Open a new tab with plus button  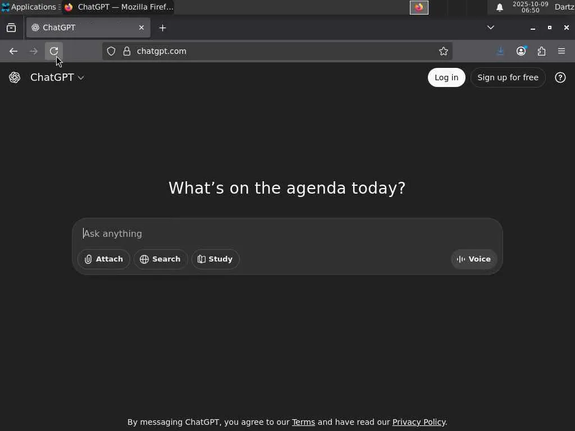tap(162, 28)
